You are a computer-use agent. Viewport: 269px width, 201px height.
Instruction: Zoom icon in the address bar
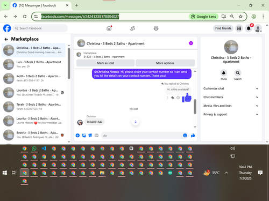pyautogui.click(x=232, y=17)
